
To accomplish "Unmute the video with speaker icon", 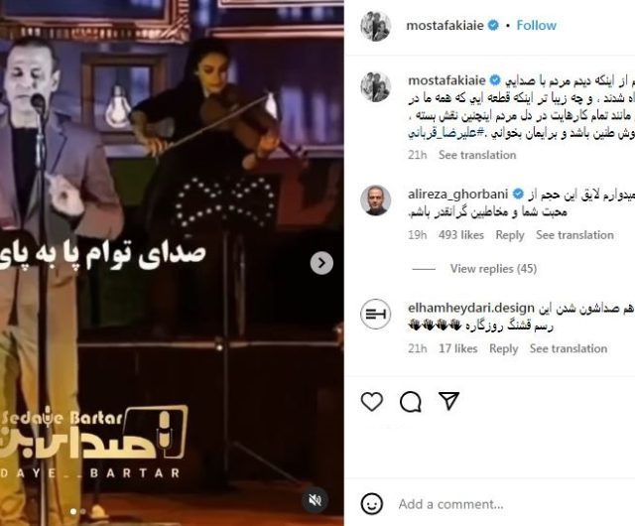I will coord(316,500).
